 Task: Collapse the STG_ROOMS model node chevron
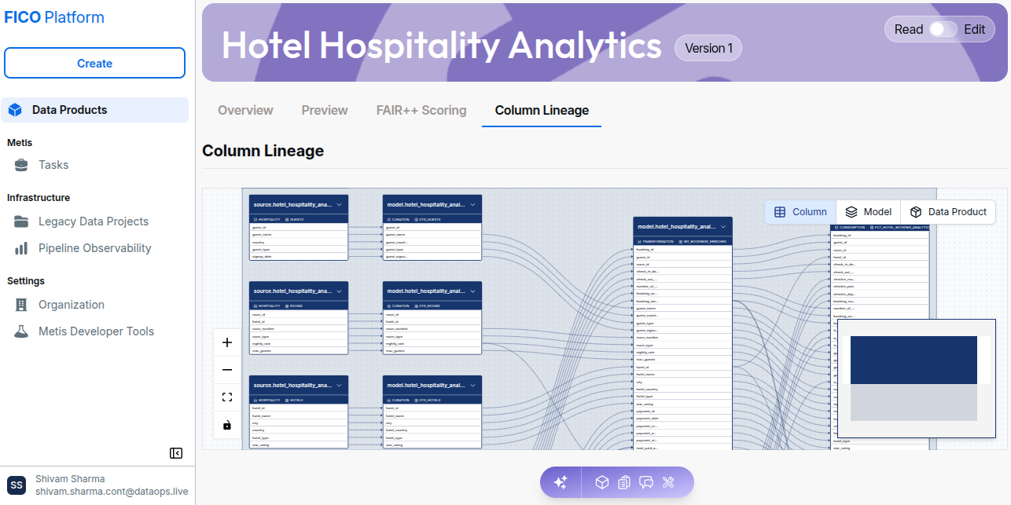(x=473, y=291)
